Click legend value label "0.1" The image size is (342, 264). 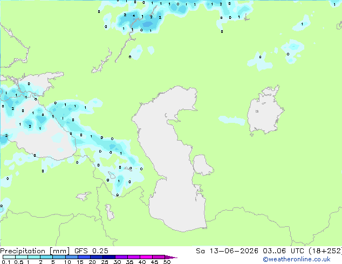6,262
